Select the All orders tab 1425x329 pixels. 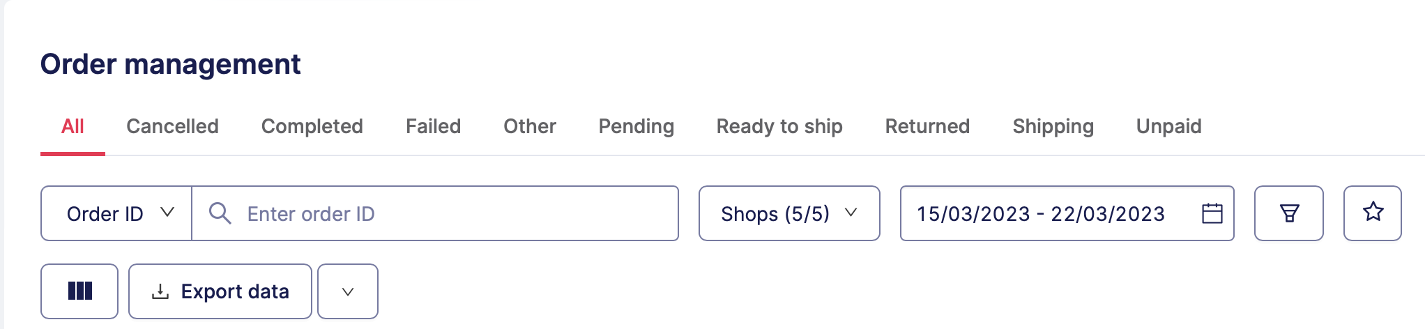tap(73, 126)
